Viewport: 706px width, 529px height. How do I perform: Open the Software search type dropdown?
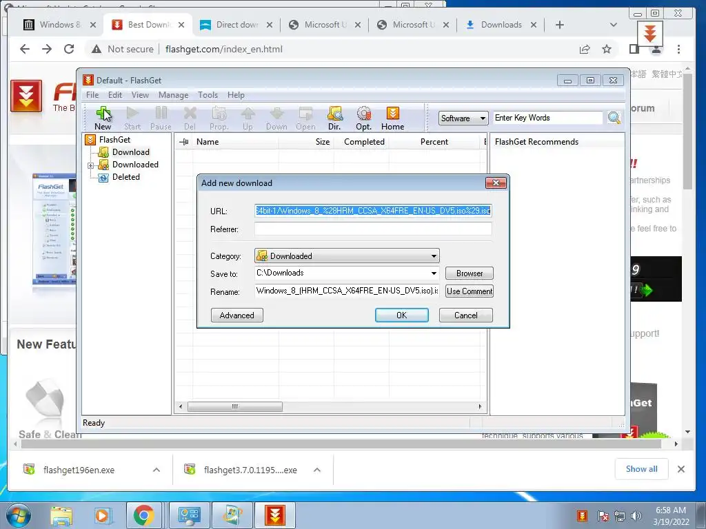click(463, 118)
